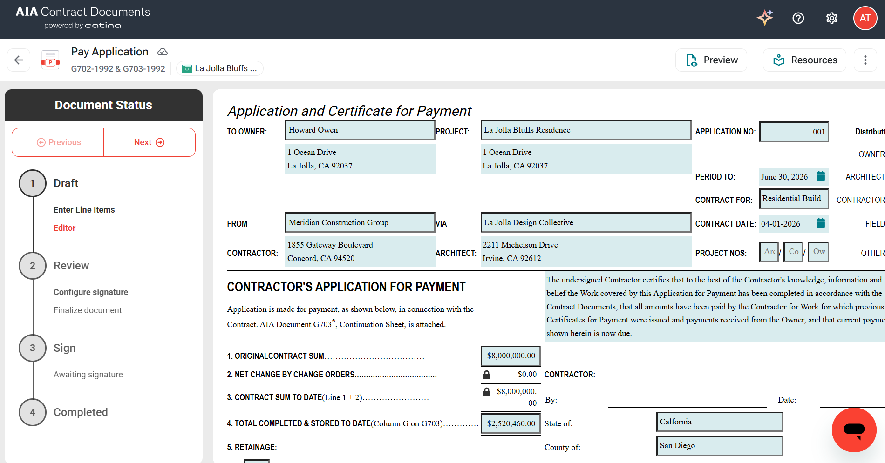Click the lock icon on Contract Sum To Date
885x463 pixels.
click(487, 392)
